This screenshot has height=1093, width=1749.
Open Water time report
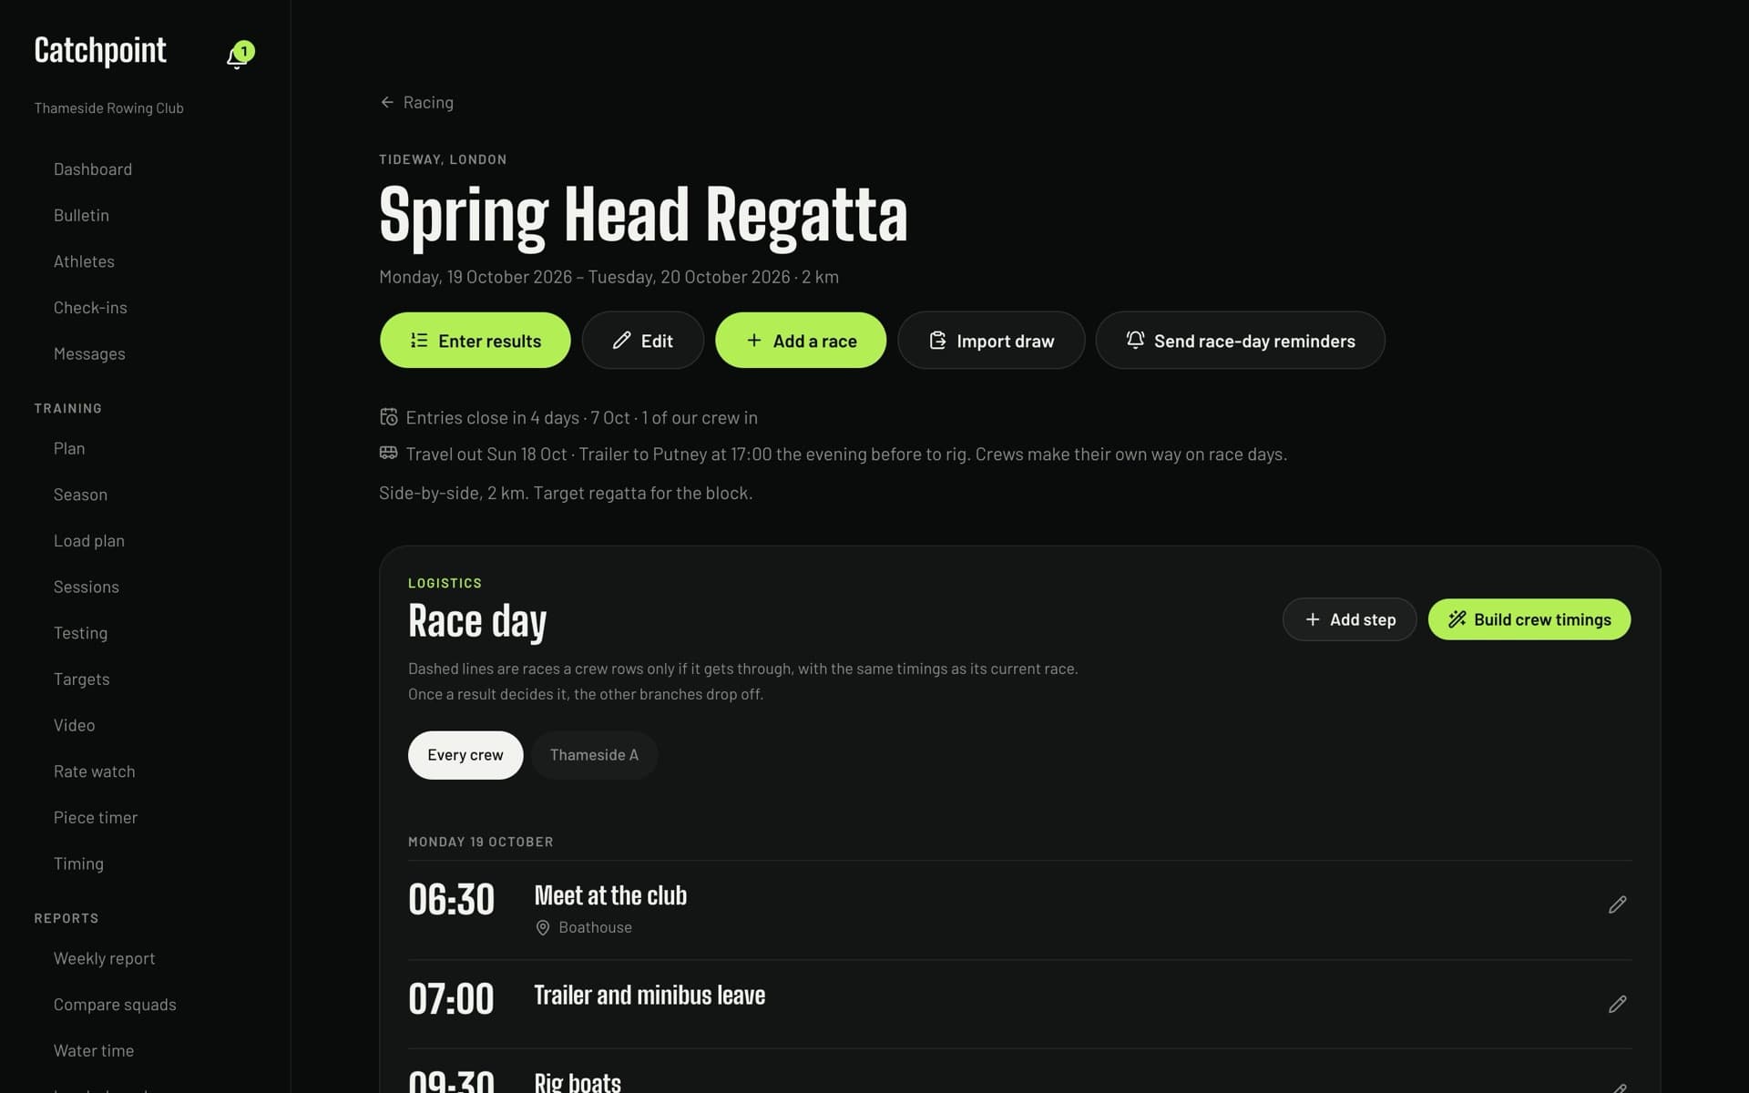tap(94, 1051)
